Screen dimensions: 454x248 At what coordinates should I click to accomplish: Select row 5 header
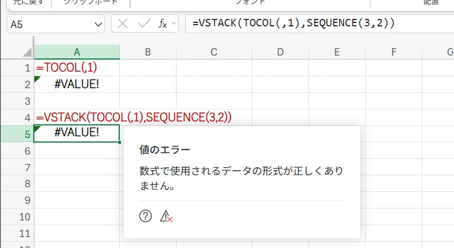(17, 133)
